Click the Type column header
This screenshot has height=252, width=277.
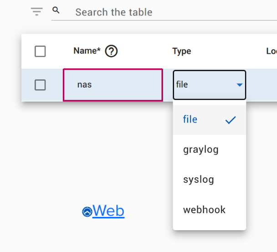pos(181,51)
